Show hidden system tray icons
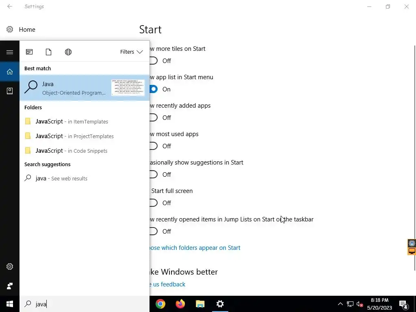The image size is (416, 312). click(x=340, y=304)
